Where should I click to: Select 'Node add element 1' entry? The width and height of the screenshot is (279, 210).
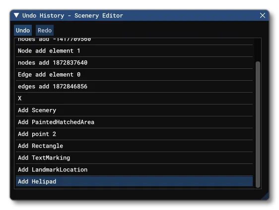134,51
